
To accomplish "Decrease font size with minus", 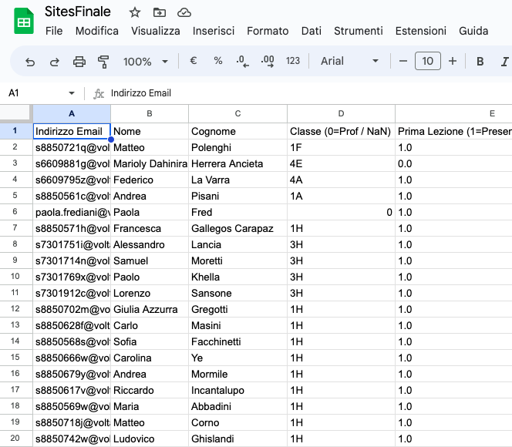I will pyautogui.click(x=403, y=61).
